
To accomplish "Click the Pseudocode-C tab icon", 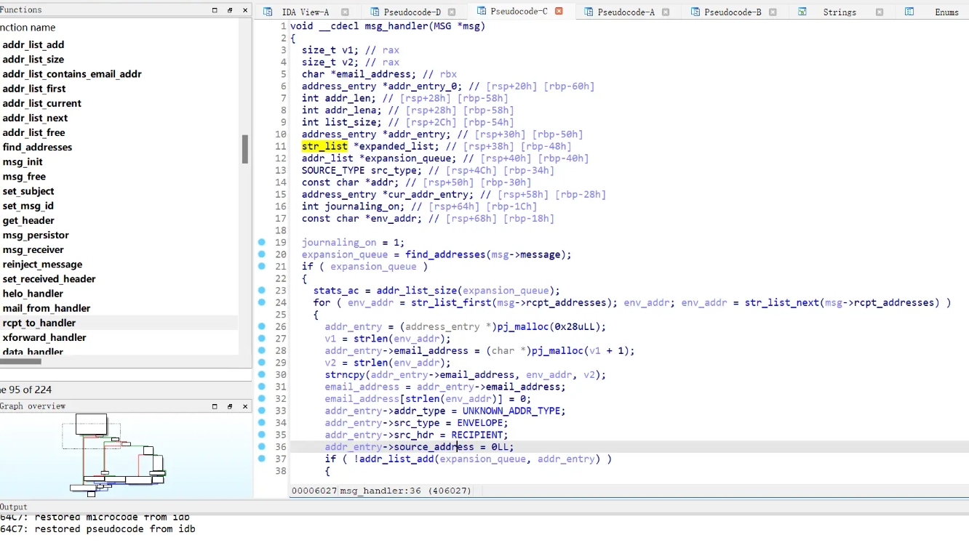I will [x=482, y=12].
